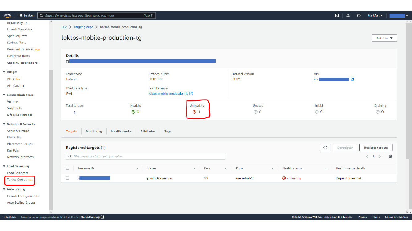Switch to the Tags tab
The height and width of the screenshot is (231, 412).
(x=168, y=131)
